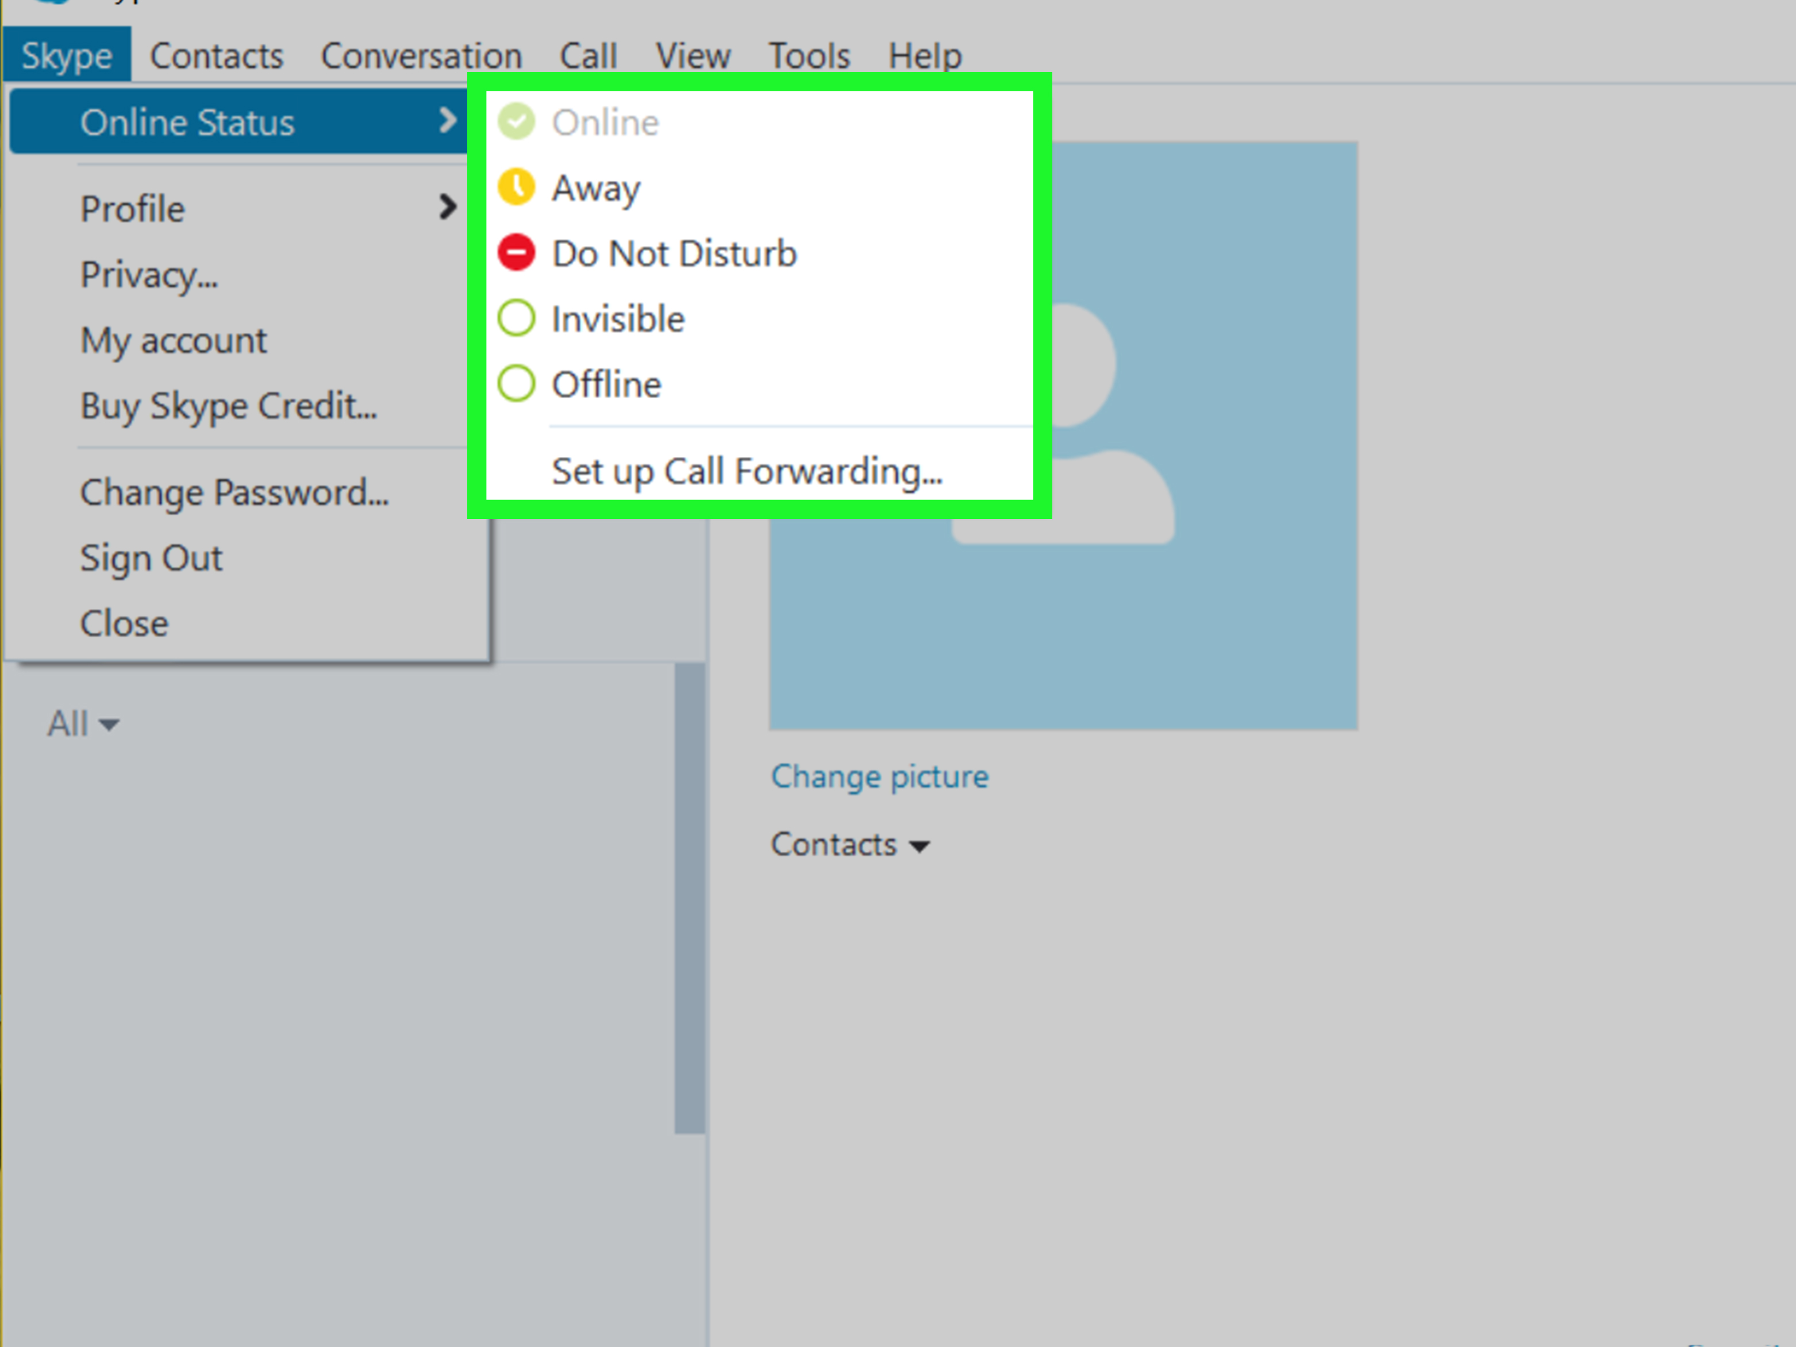Set status to Away text
The width and height of the screenshot is (1796, 1347).
[596, 188]
